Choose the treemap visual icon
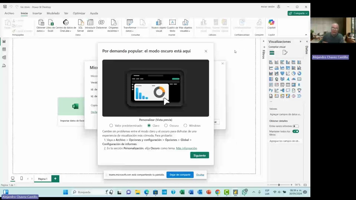 271,79
